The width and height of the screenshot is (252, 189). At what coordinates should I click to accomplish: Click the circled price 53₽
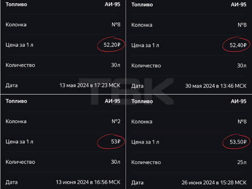point(116,142)
